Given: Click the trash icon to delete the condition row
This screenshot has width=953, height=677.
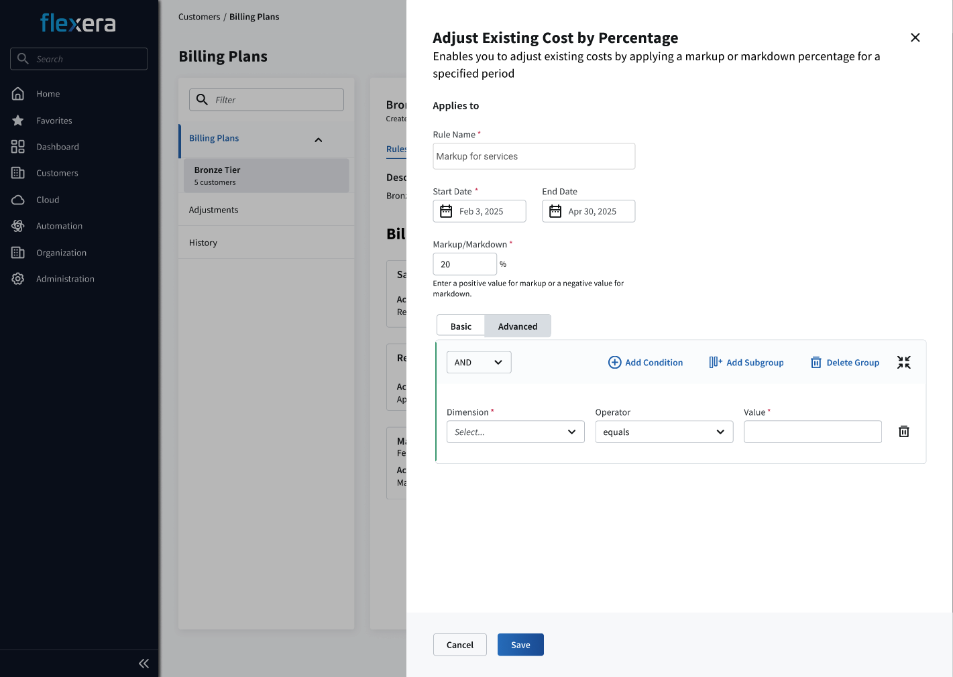Looking at the screenshot, I should [903, 432].
